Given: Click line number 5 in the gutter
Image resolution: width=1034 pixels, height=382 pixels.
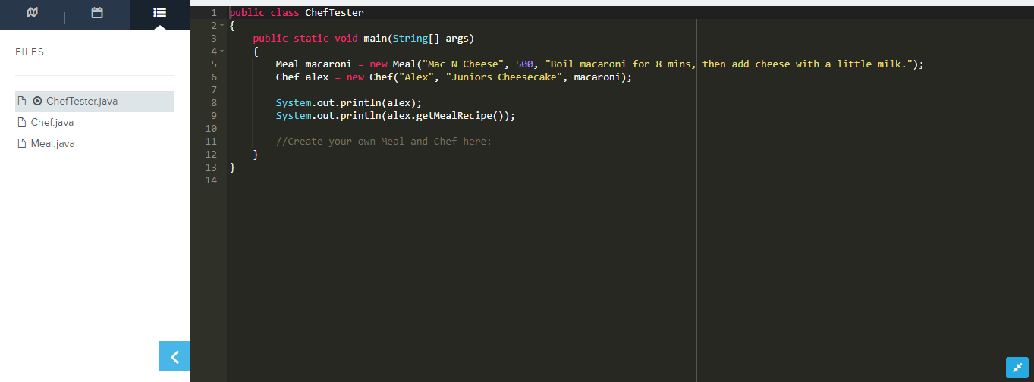Looking at the screenshot, I should pyautogui.click(x=214, y=64).
